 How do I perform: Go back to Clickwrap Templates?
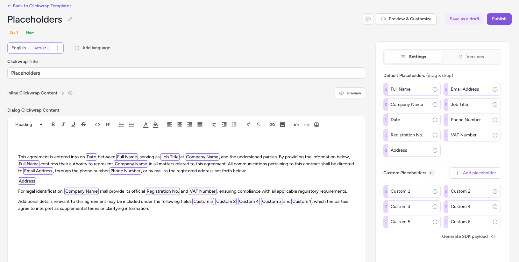coord(39,6)
